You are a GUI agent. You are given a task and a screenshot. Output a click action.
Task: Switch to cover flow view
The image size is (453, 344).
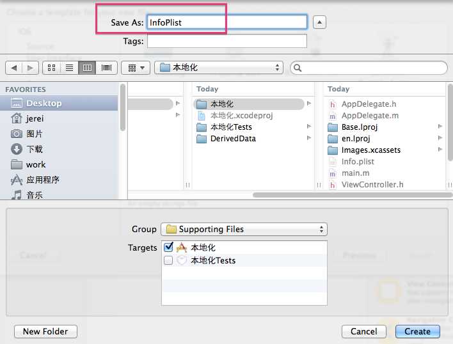(106, 68)
